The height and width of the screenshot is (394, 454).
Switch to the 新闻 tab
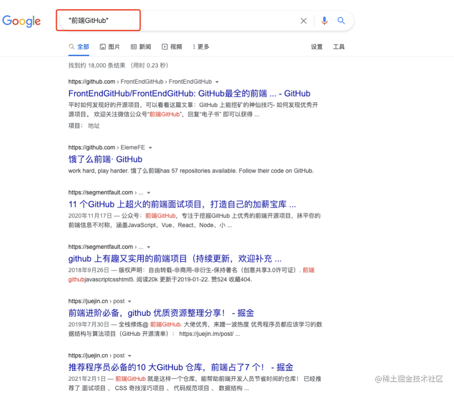[141, 47]
